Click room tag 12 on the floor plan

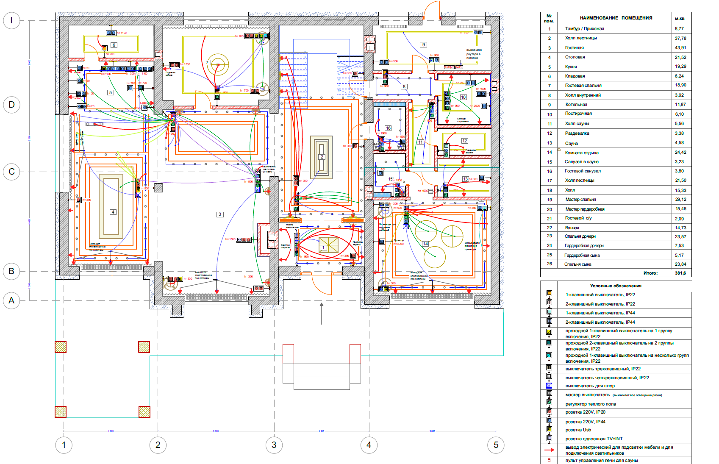(x=465, y=141)
